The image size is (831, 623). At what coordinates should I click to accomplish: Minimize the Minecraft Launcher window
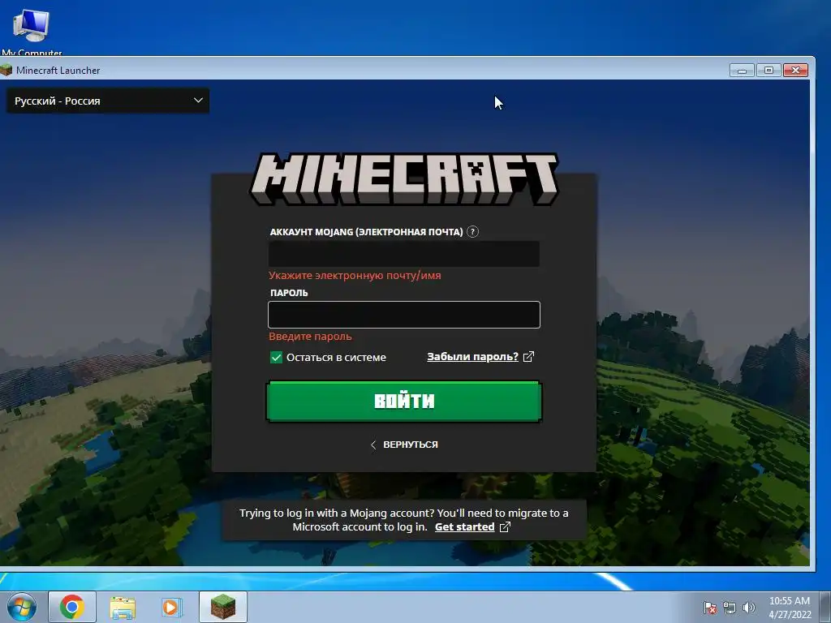tap(742, 70)
